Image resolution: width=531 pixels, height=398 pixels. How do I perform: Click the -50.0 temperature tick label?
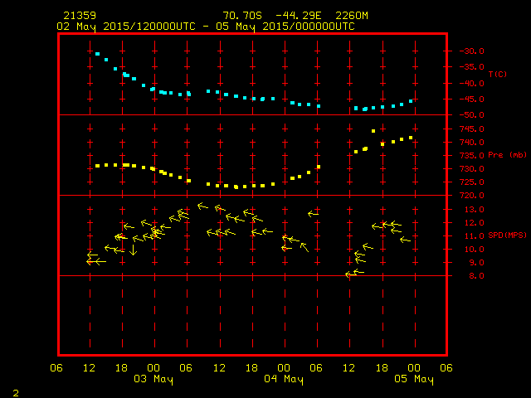point(472,115)
